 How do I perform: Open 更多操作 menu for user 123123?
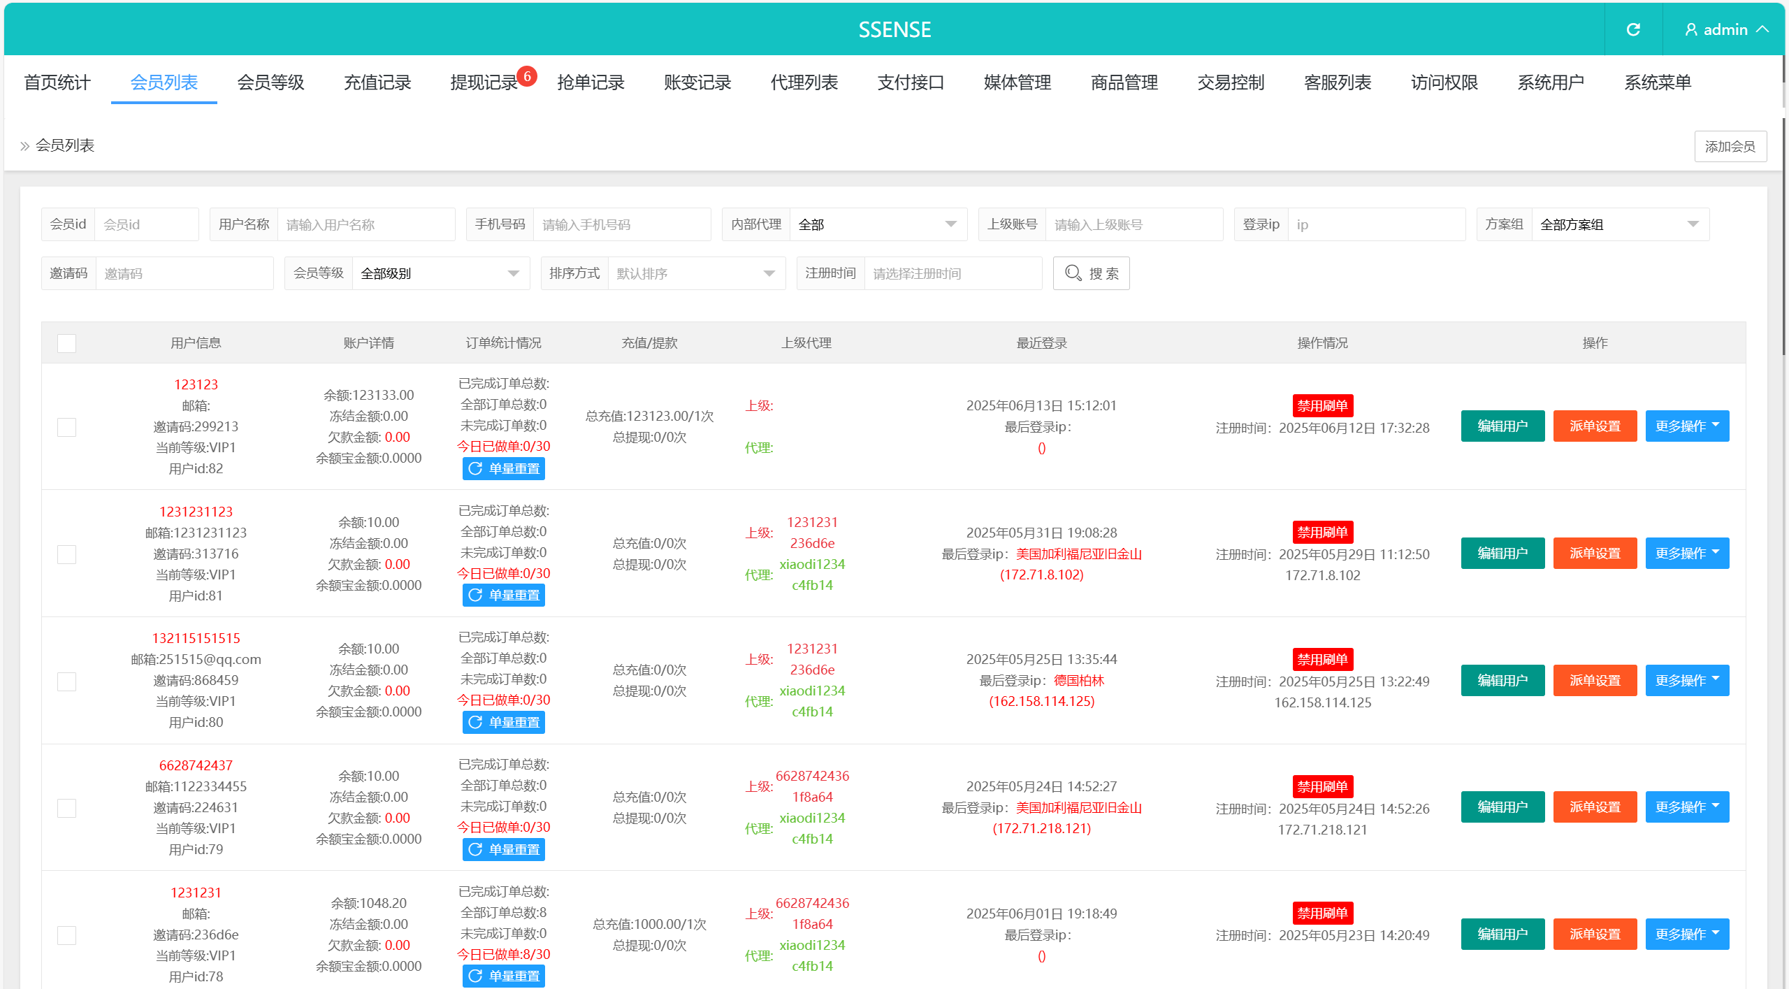[1686, 426]
